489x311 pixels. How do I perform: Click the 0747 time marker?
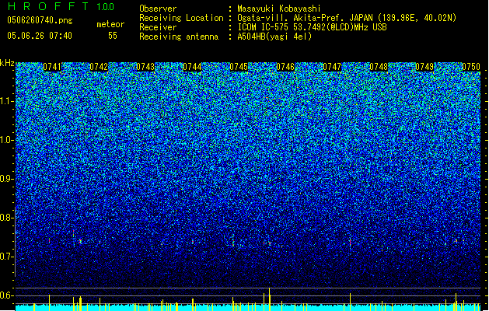point(332,67)
